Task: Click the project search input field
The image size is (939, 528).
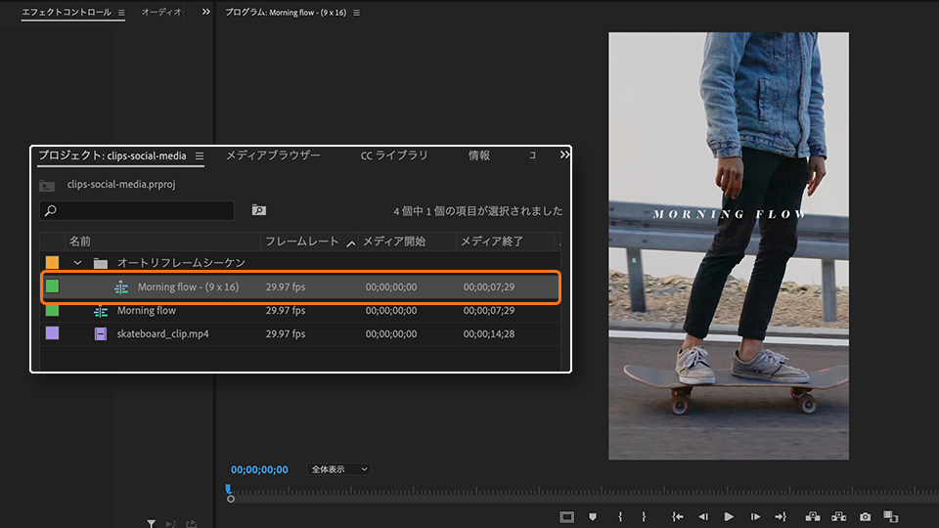Action: (142, 210)
